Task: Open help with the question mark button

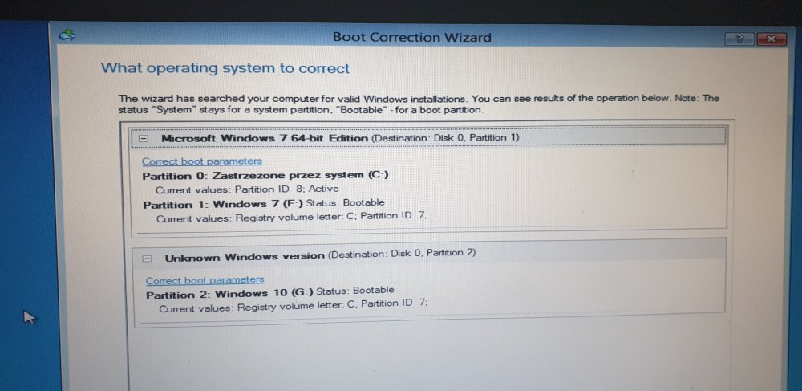Action: point(738,39)
